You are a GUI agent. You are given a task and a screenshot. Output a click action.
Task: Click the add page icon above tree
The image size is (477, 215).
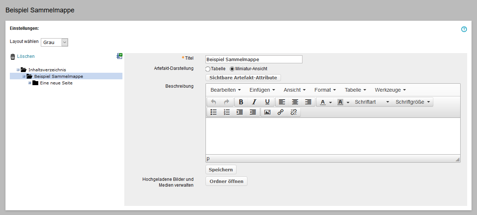click(x=119, y=56)
